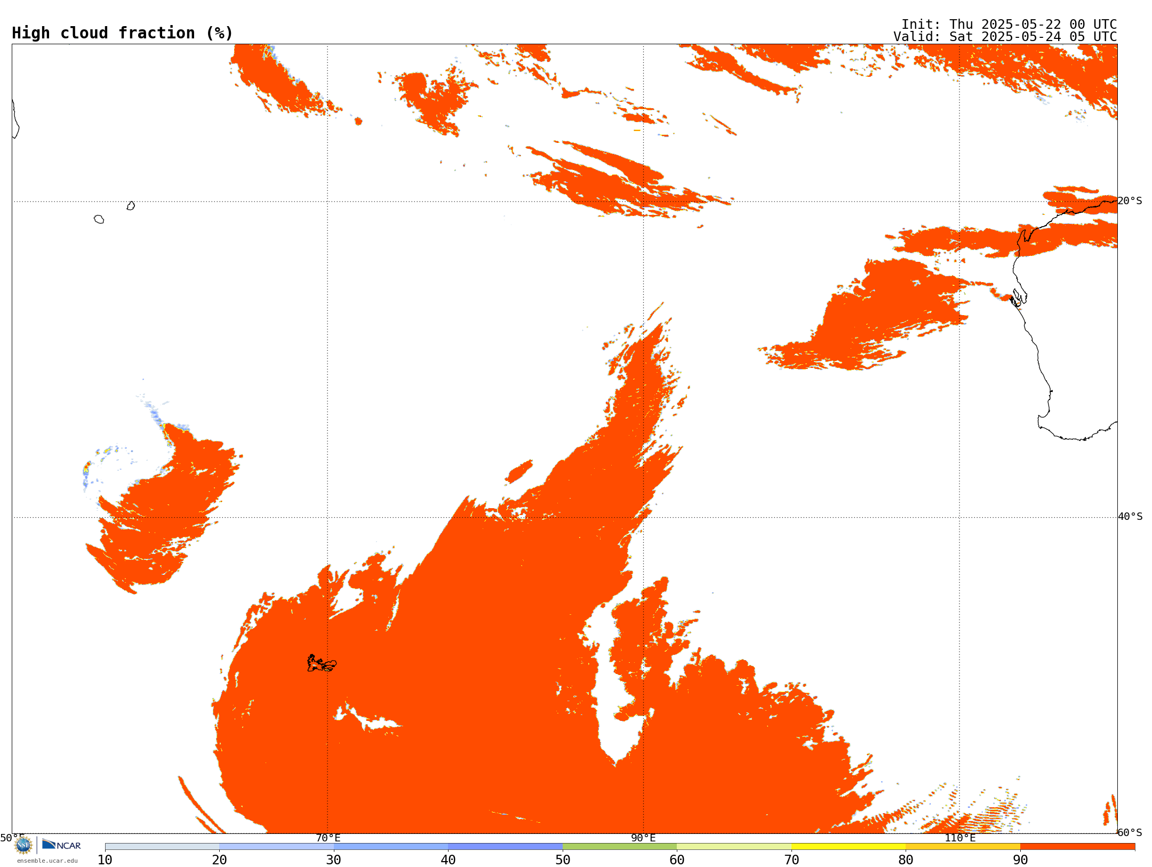The image size is (1152, 867).
Task: Click the above-90 red-orange colorbar segment
Action: point(1077,847)
